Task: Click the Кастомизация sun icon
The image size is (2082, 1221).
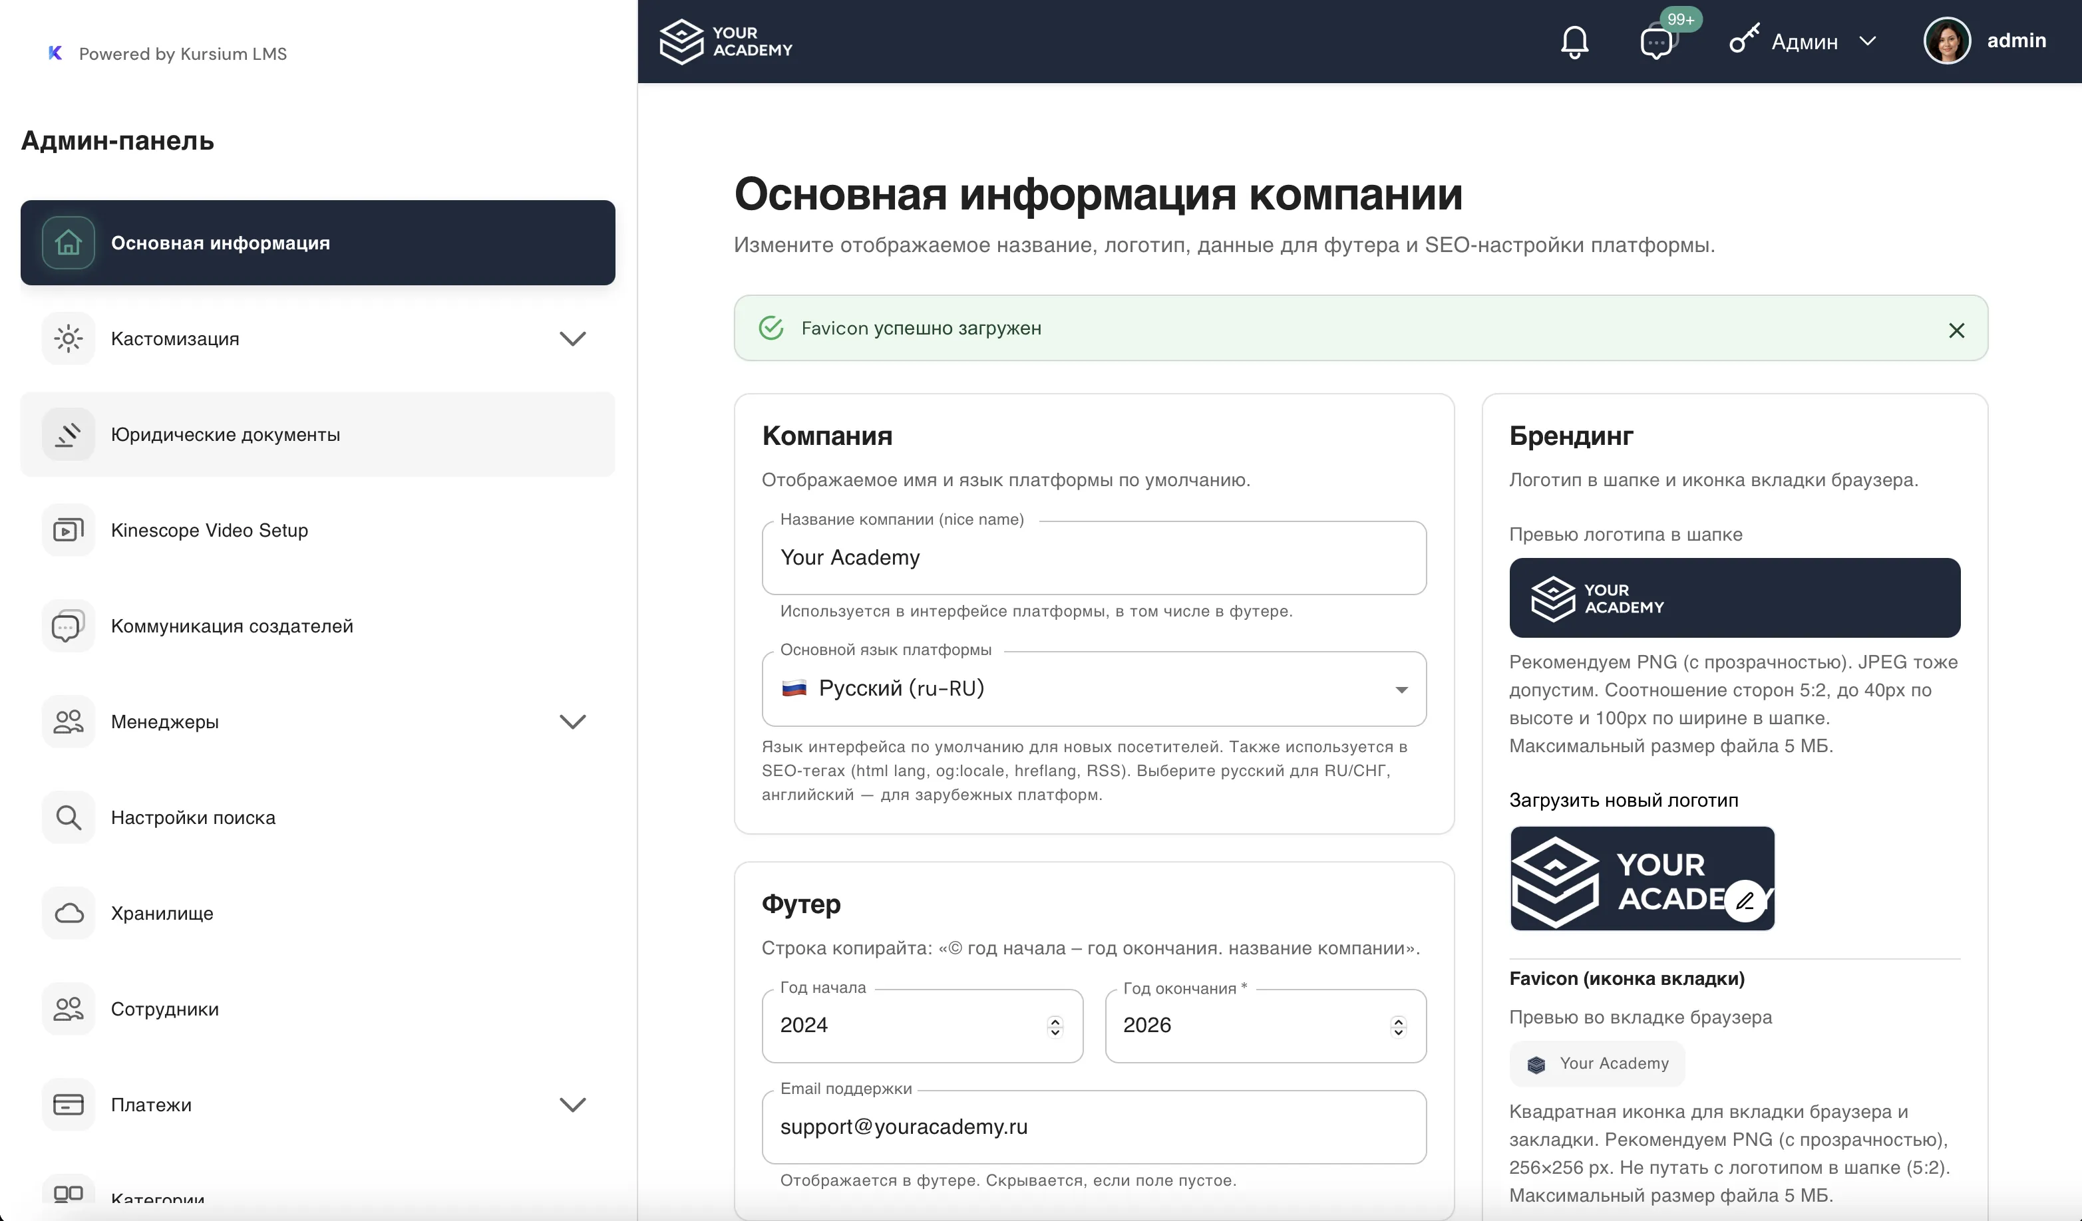Action: point(69,339)
